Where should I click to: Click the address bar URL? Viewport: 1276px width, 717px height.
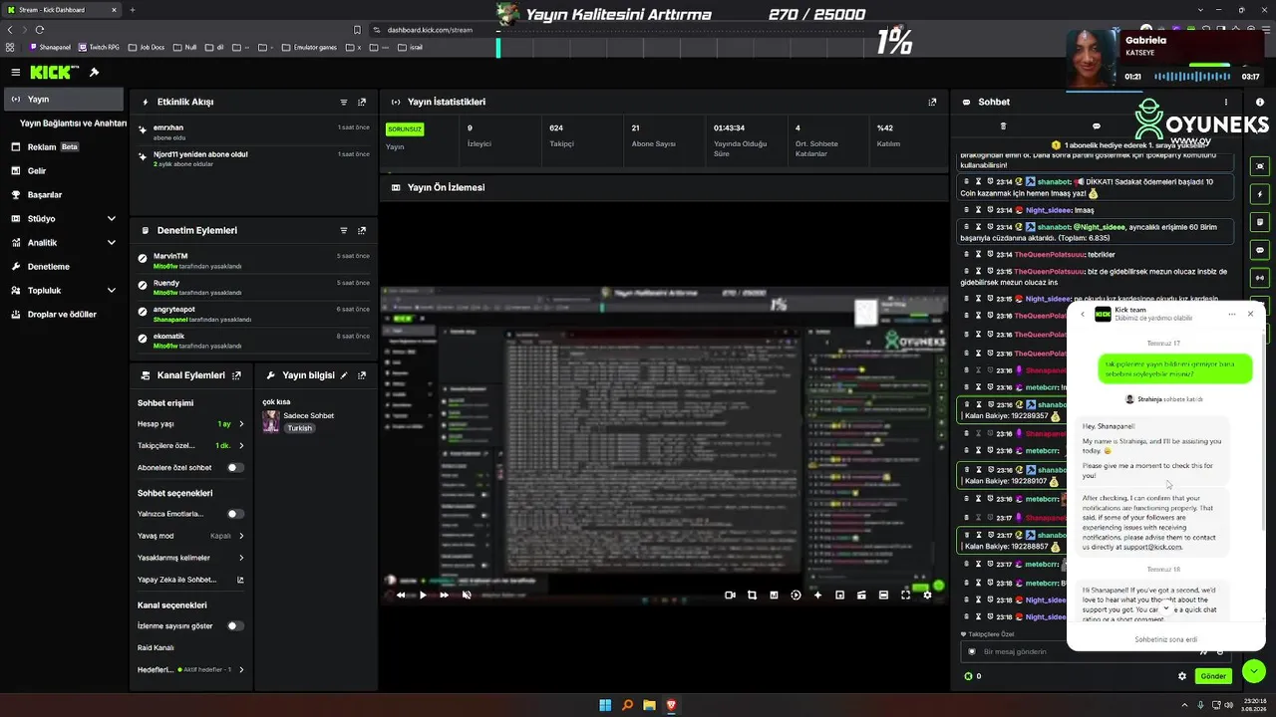tap(430, 30)
